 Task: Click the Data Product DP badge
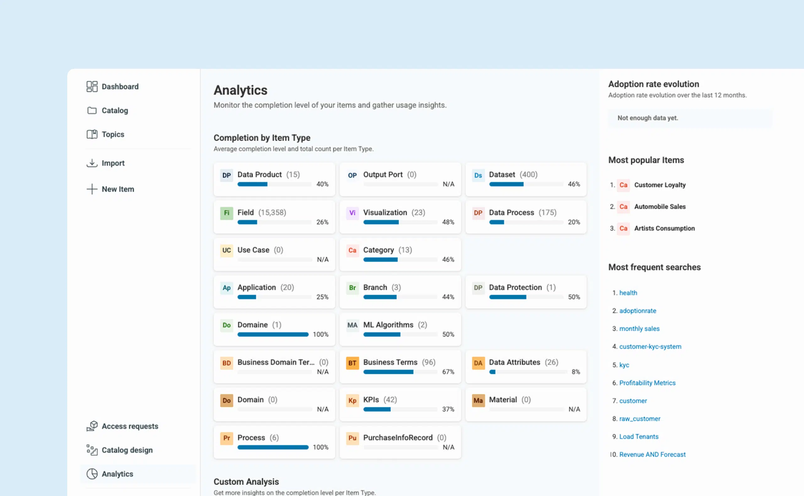coord(226,175)
